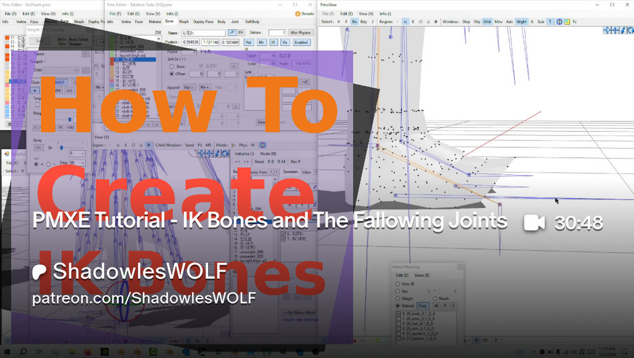Open the Sub window in PmxView toolbar

[541, 22]
